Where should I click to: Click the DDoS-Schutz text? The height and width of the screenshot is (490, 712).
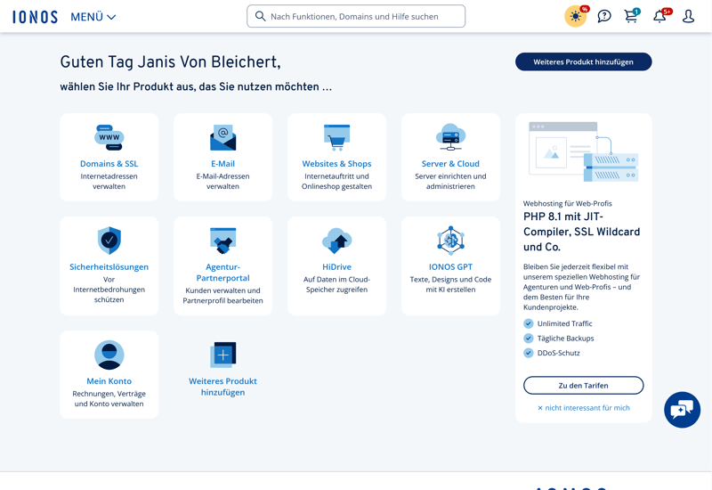coord(559,353)
